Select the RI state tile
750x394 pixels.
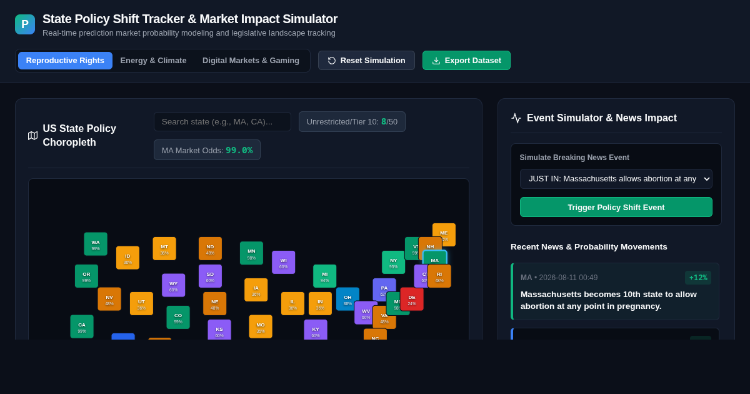point(439,276)
